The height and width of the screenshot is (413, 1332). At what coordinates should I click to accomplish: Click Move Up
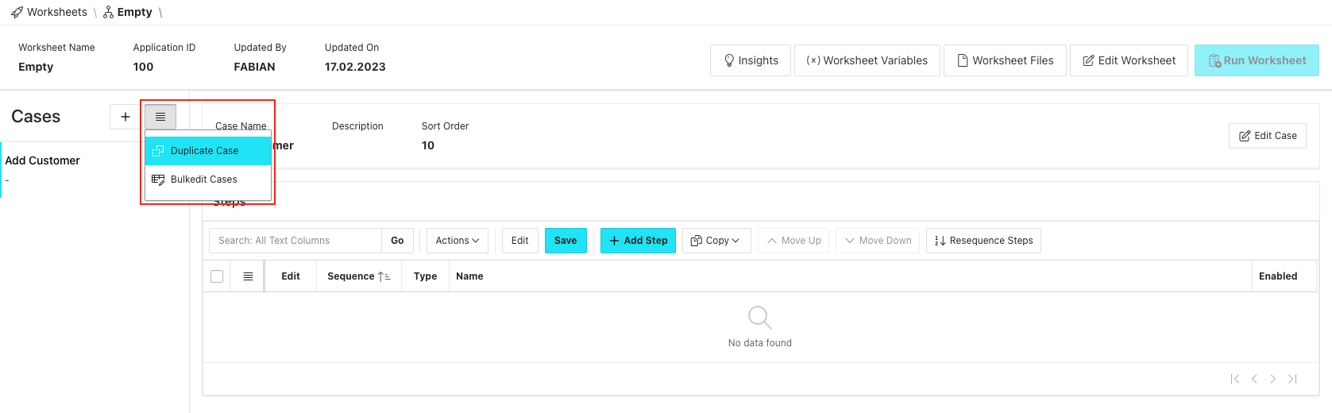pyautogui.click(x=793, y=241)
